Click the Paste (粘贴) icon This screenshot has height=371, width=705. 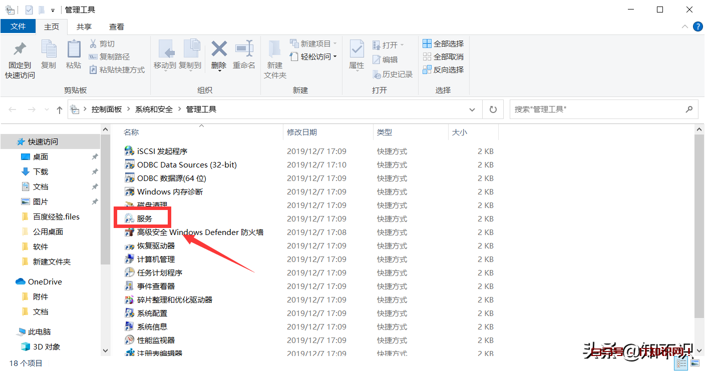74,55
